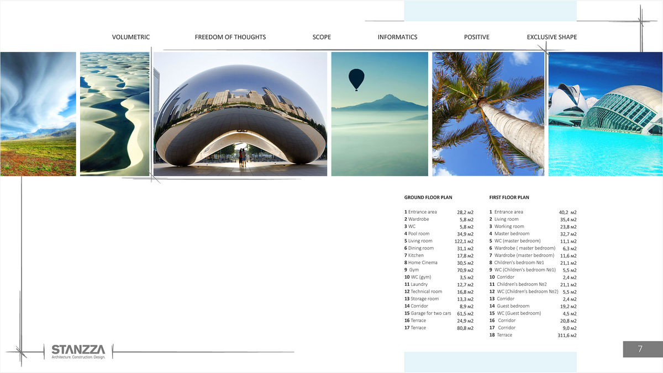Click the WC (gym) row
The height and width of the screenshot is (373, 663).
[439, 277]
